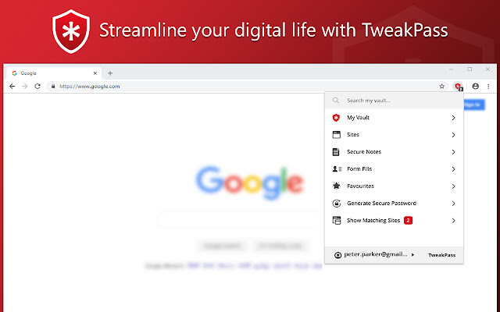This screenshot has width=500, height=312.
Task: Click the search magnifier icon in the vault popup
Action: tap(336, 101)
